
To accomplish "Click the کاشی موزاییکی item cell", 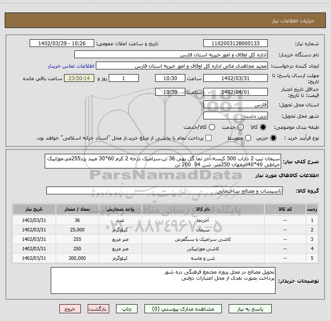I will pyautogui.click(x=203, y=249).
